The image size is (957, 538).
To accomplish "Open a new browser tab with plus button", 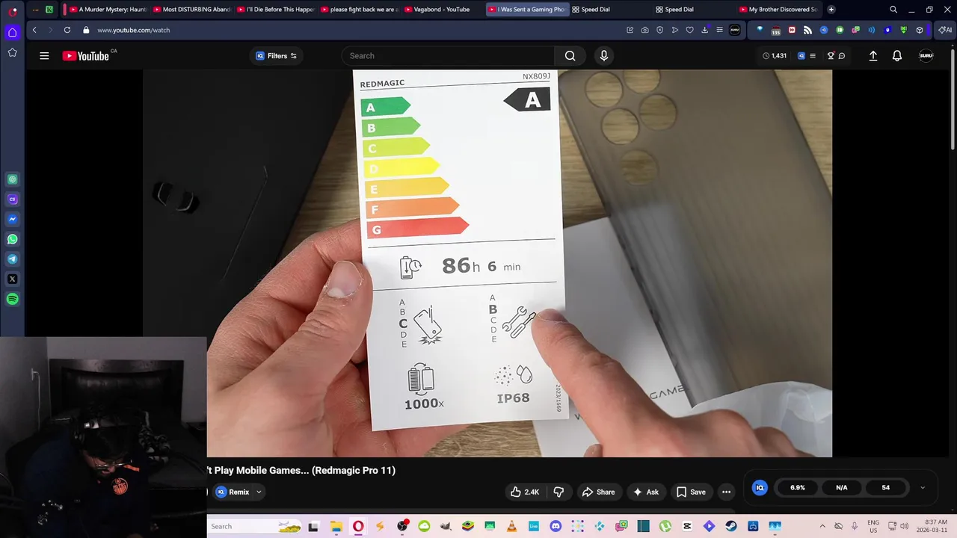I will coord(831,10).
